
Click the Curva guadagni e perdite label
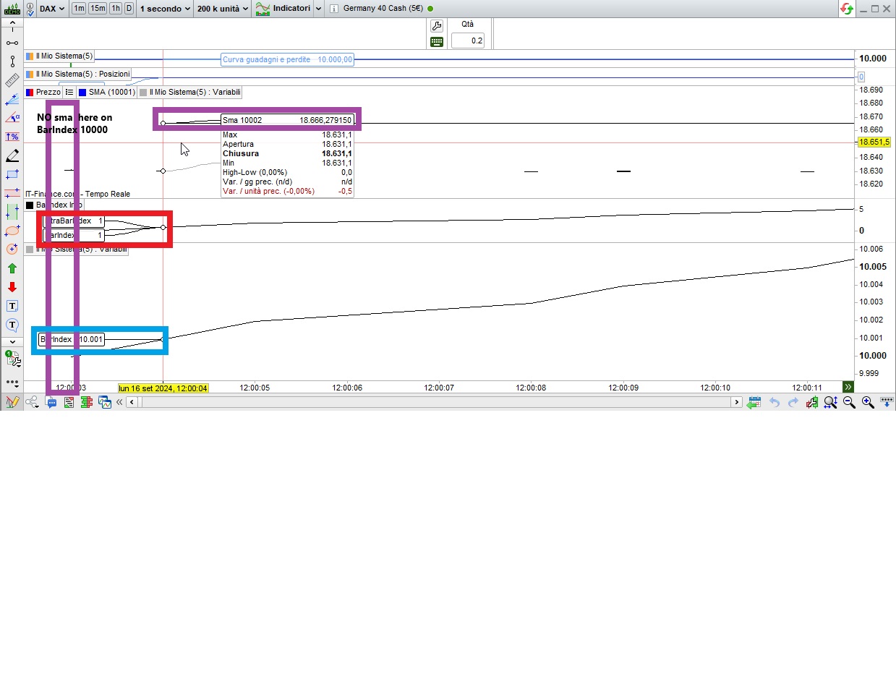coord(288,59)
